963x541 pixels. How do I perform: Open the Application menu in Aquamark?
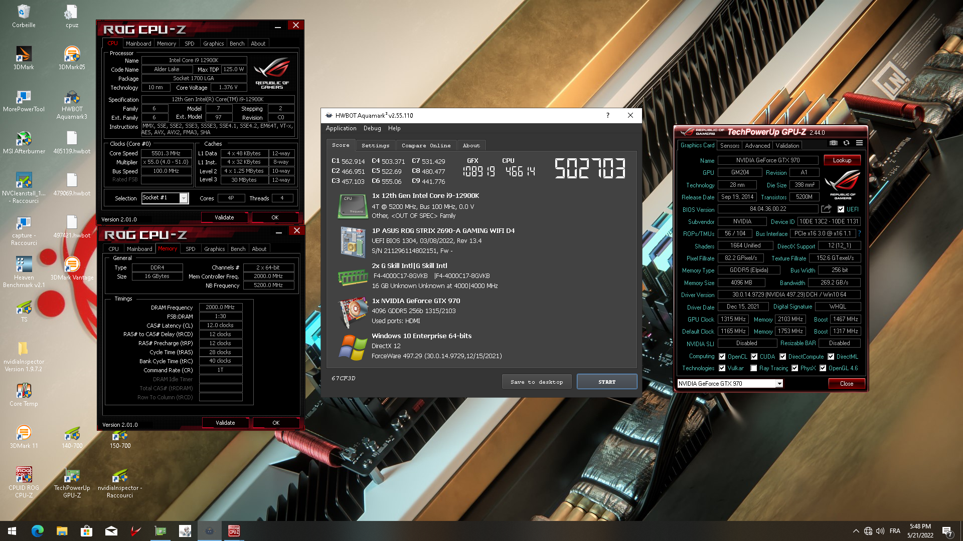(x=341, y=128)
